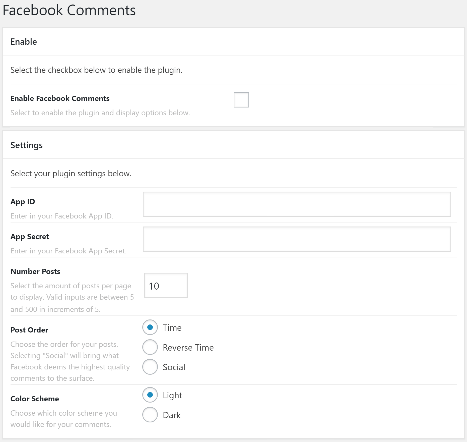
Task: Click the App Secret label
Action: (x=30, y=236)
